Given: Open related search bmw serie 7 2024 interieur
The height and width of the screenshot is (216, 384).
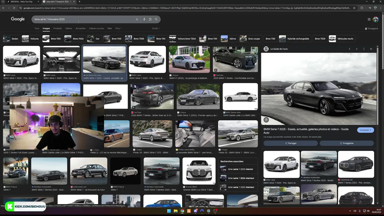Looking at the screenshot, I should tap(238, 178).
